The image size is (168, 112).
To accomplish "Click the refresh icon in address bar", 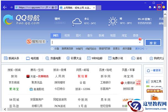I will 56,7.
